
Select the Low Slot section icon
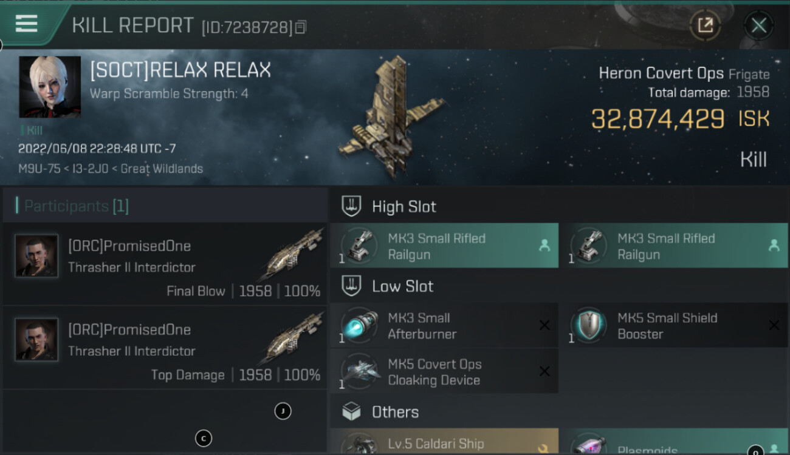(x=351, y=286)
